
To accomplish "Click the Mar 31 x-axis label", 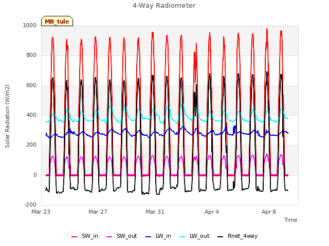I will 155,212.
